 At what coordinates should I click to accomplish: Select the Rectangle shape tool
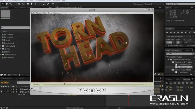[28, 4]
